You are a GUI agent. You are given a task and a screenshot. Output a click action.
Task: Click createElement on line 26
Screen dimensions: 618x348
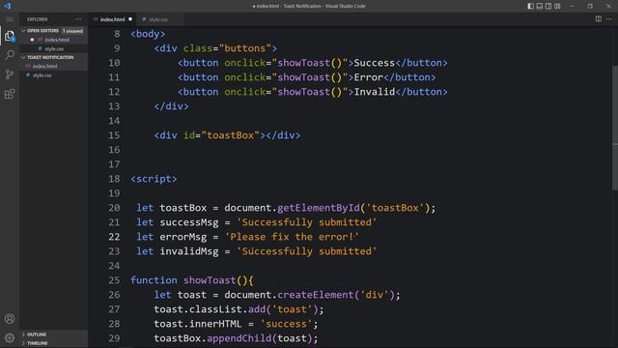click(x=316, y=295)
